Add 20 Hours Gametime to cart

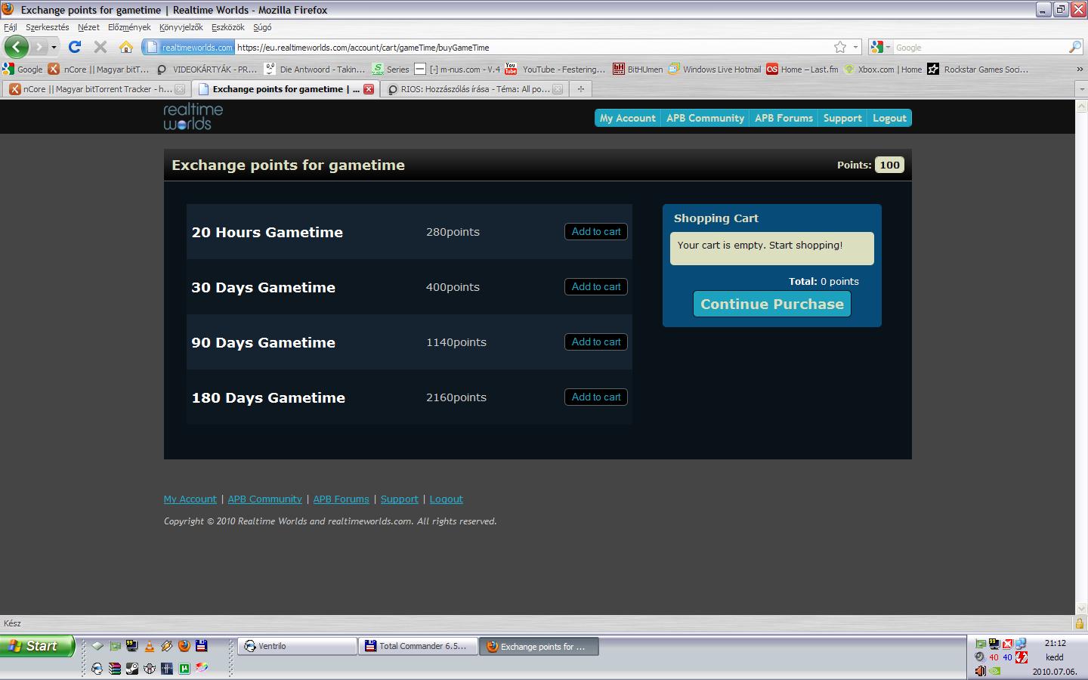click(596, 232)
